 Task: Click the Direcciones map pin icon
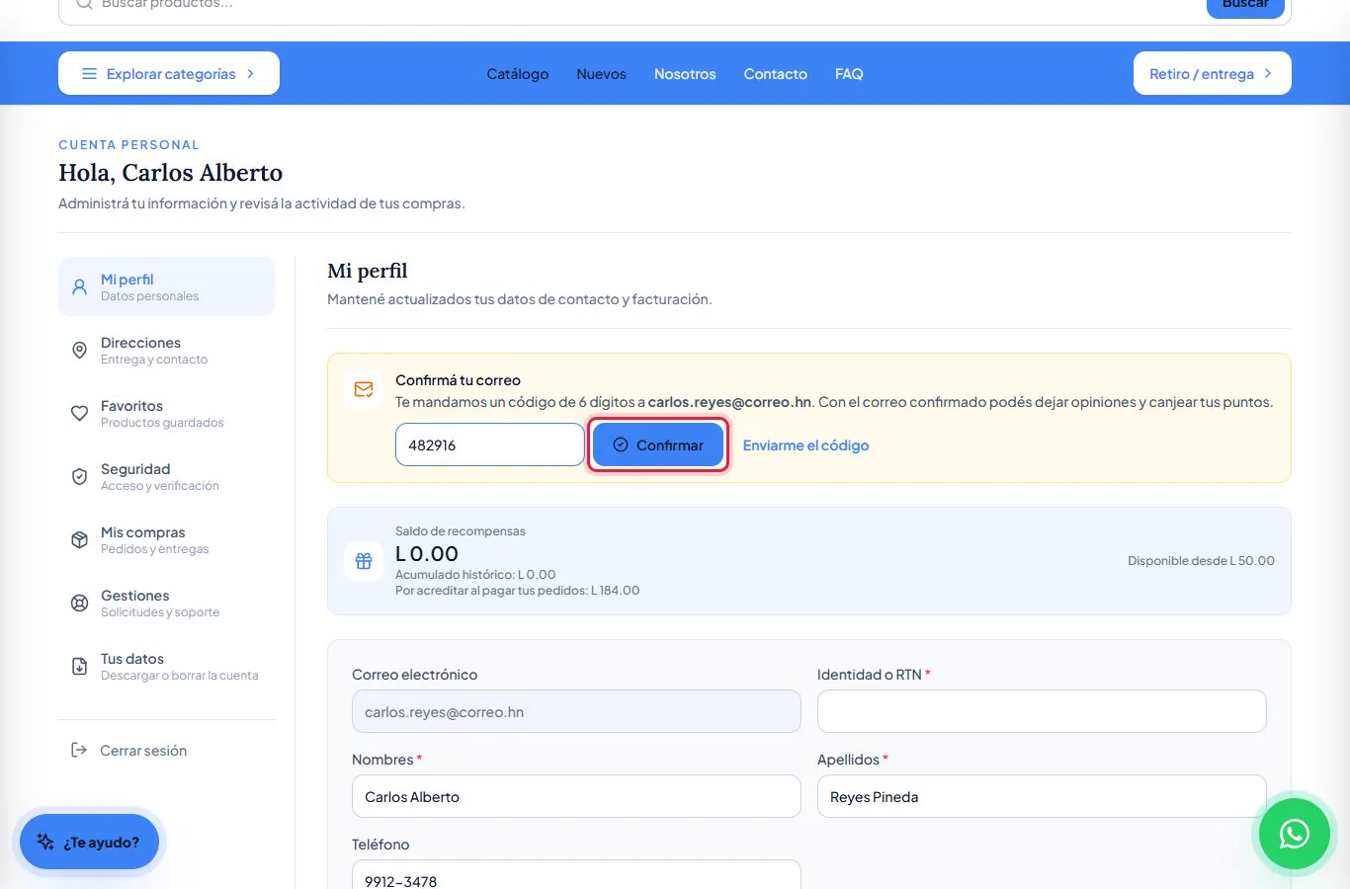[x=80, y=351]
